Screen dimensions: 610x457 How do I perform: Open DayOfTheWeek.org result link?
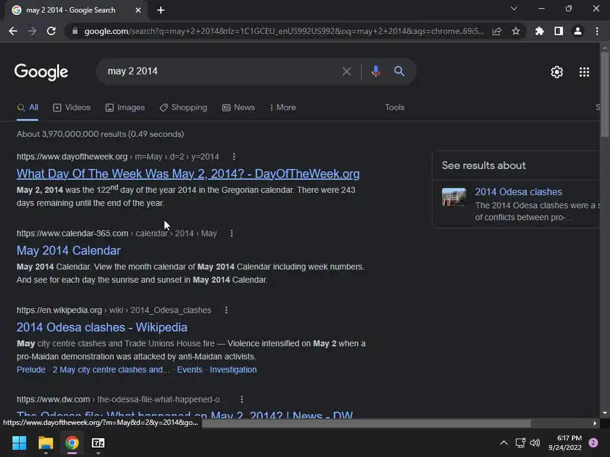pos(188,174)
